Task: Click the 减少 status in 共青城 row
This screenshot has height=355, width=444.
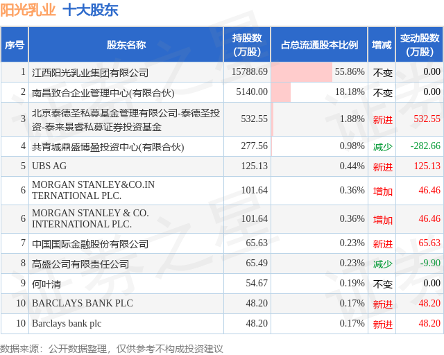Action: pyautogui.click(x=382, y=147)
